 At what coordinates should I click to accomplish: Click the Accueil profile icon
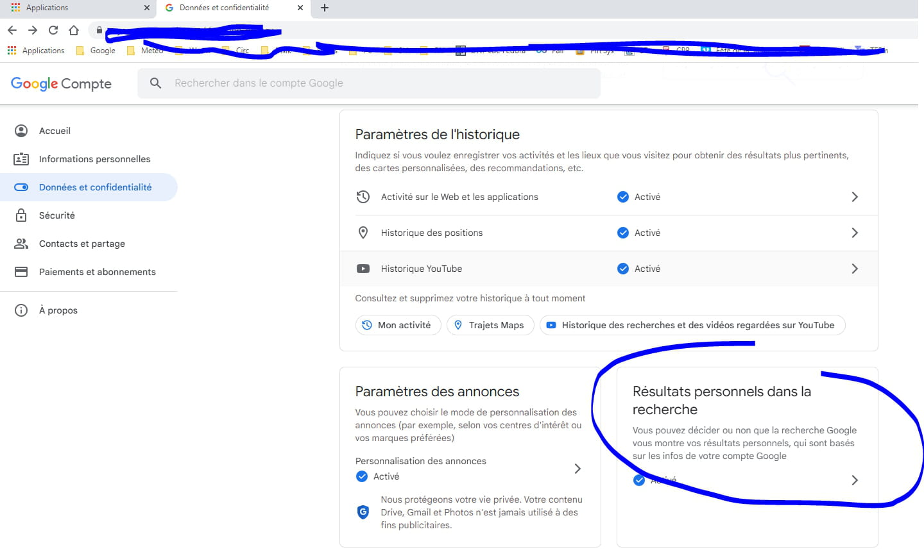point(21,131)
